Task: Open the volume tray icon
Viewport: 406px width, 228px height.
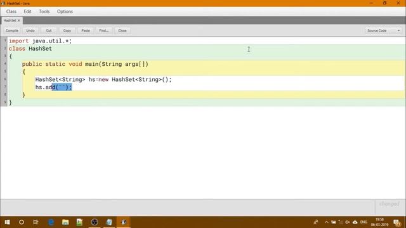Action: pyautogui.click(x=348, y=222)
